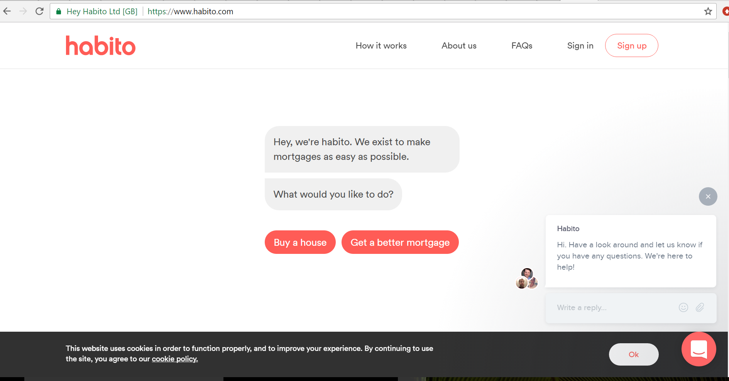Screen dimensions: 729x381
Task: Sign up for a Habito account
Action: coord(631,45)
